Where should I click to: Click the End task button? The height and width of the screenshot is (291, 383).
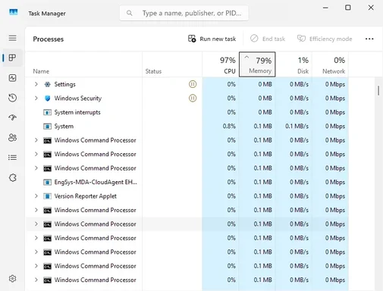268,39
